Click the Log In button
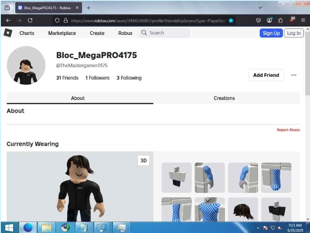 point(294,33)
